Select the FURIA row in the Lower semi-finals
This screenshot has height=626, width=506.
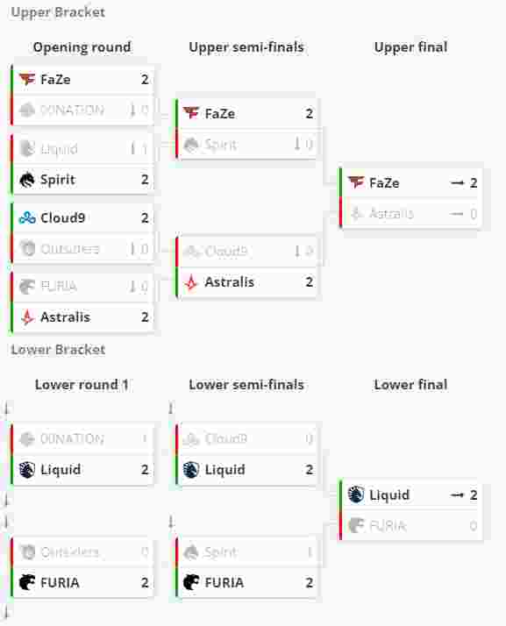[247, 582]
